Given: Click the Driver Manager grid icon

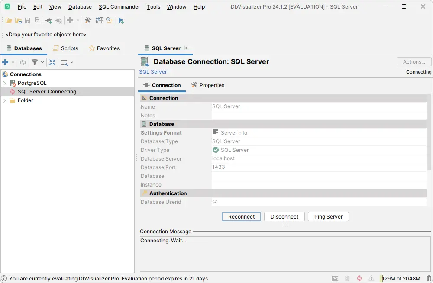Looking at the screenshot, I should (100, 20).
